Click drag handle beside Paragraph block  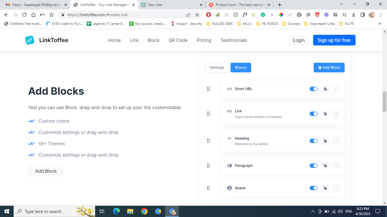point(208,166)
